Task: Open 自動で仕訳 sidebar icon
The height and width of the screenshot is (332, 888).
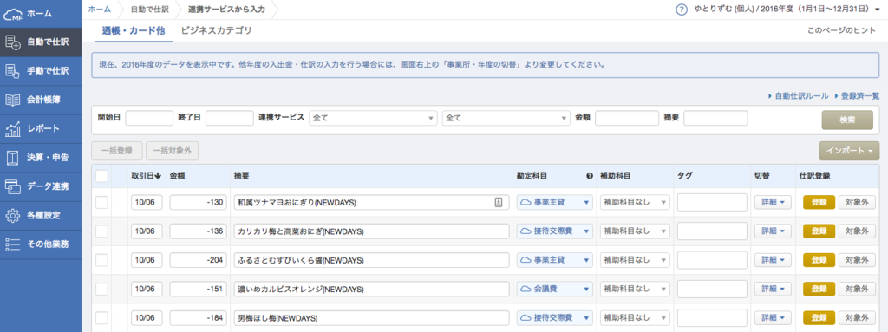Action: coord(12,42)
